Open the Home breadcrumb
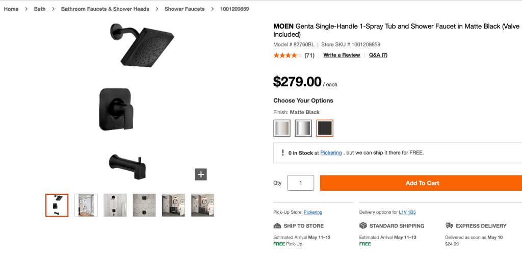Viewport: 522px width, 257px height. (x=11, y=9)
